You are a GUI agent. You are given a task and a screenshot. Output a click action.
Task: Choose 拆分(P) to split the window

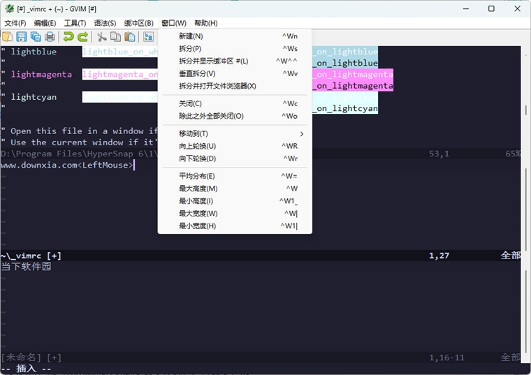pyautogui.click(x=235, y=49)
